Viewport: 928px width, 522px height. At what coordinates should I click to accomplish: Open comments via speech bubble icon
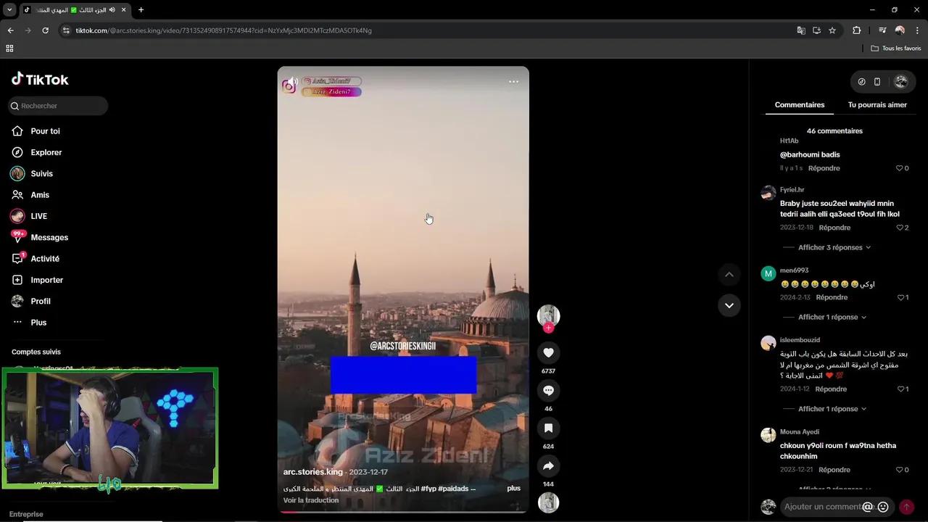click(548, 390)
